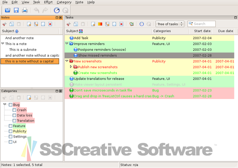The height and width of the screenshot is (168, 238).
Task: Collapse the Improve reminders task
Action: click(x=67, y=44)
